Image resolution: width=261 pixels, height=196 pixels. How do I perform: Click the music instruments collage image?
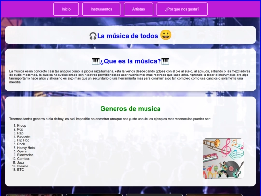[223, 159]
